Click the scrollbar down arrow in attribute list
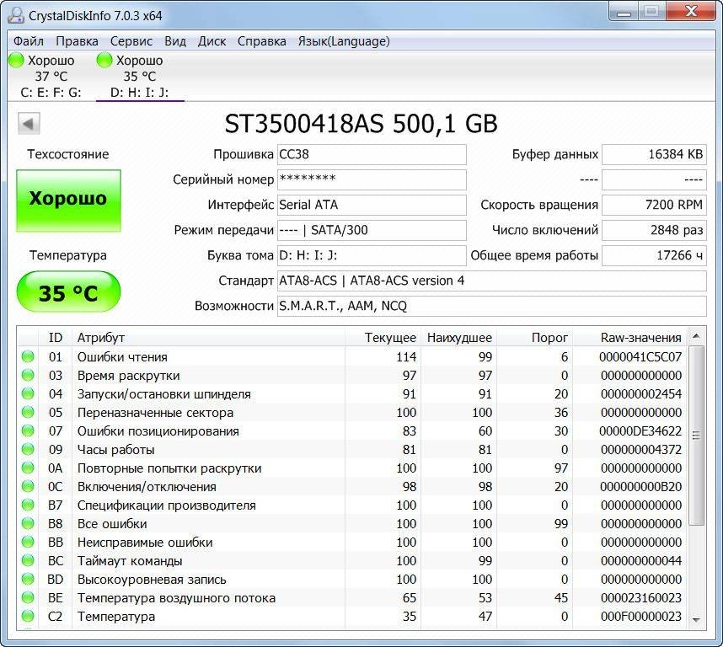The image size is (723, 647). [x=696, y=620]
